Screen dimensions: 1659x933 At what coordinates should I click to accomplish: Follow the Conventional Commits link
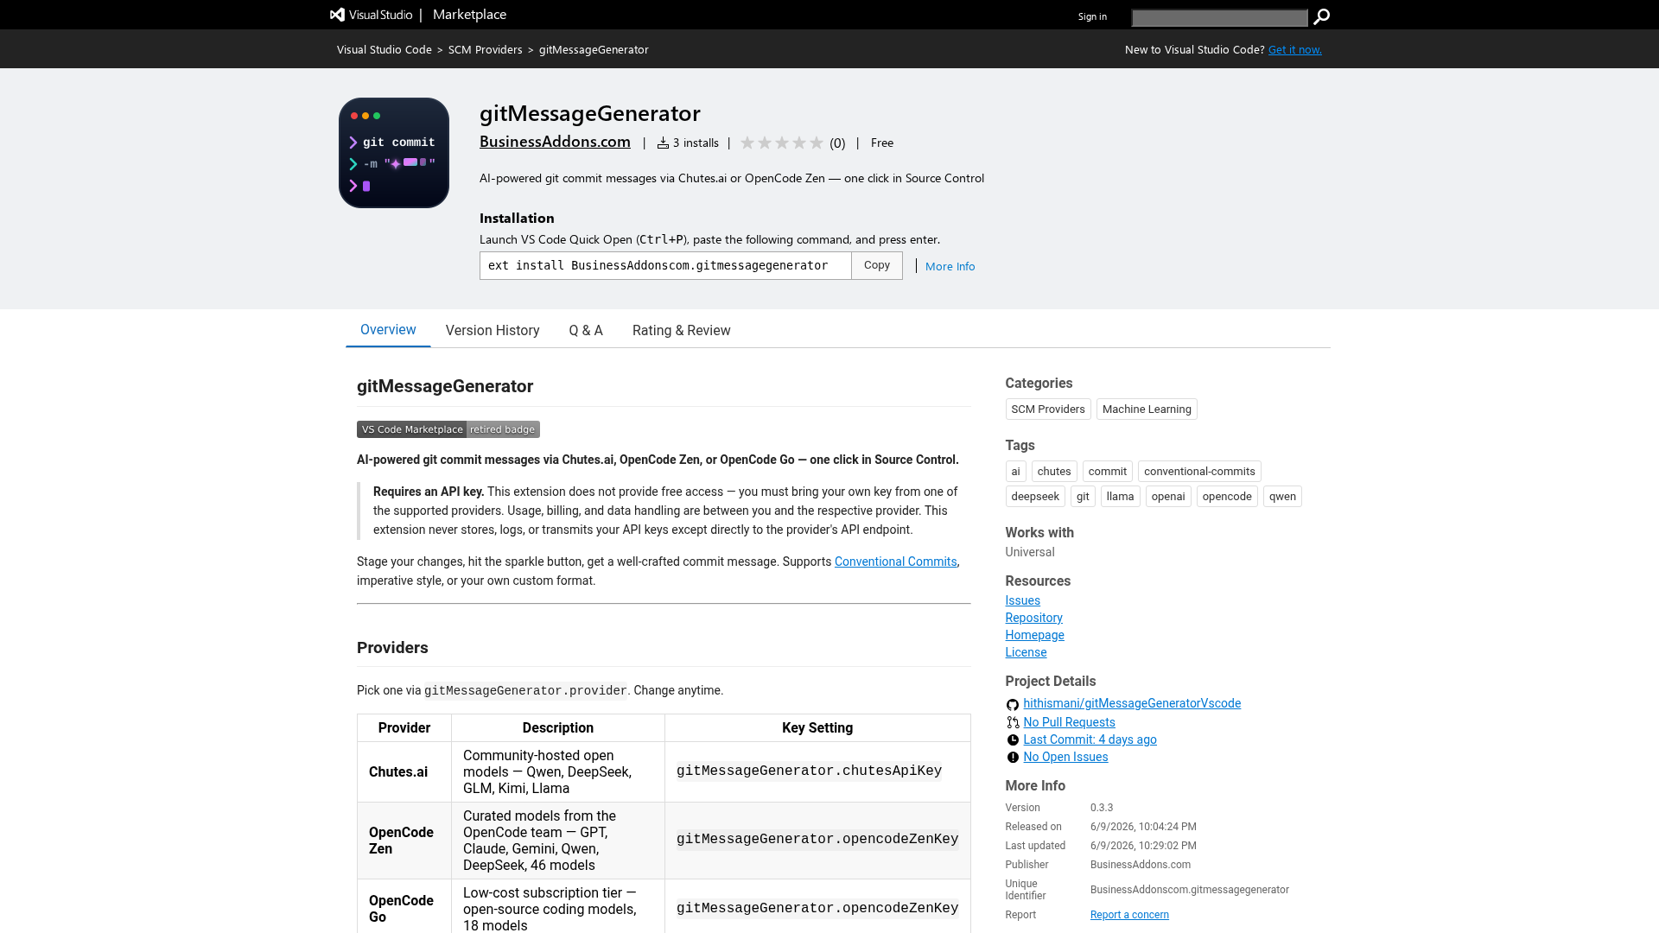[896, 562]
